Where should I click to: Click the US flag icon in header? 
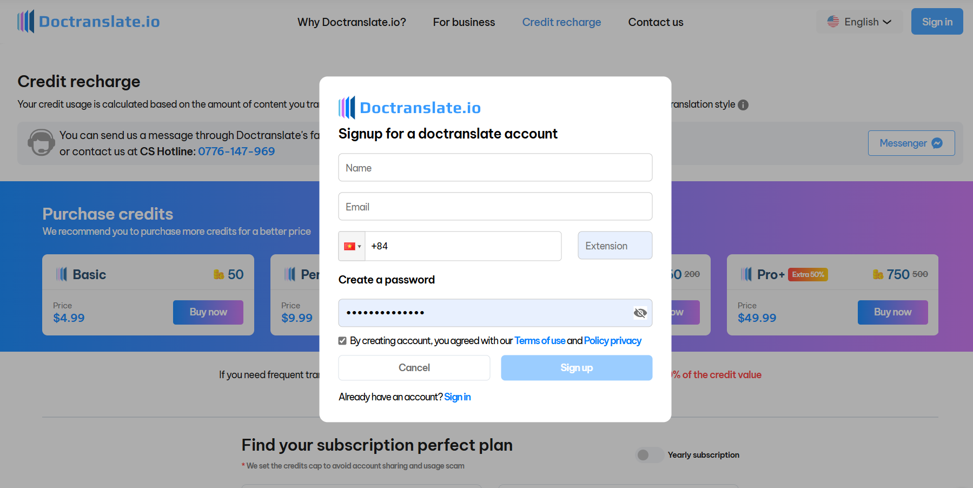[833, 22]
